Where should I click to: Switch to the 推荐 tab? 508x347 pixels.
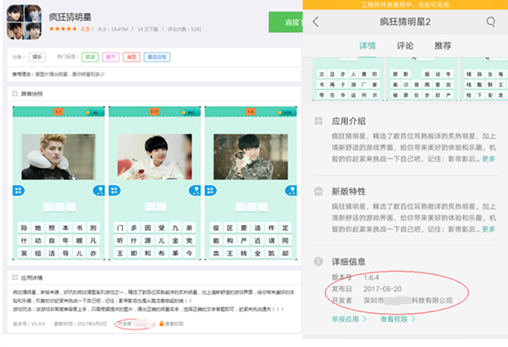pyautogui.click(x=442, y=46)
